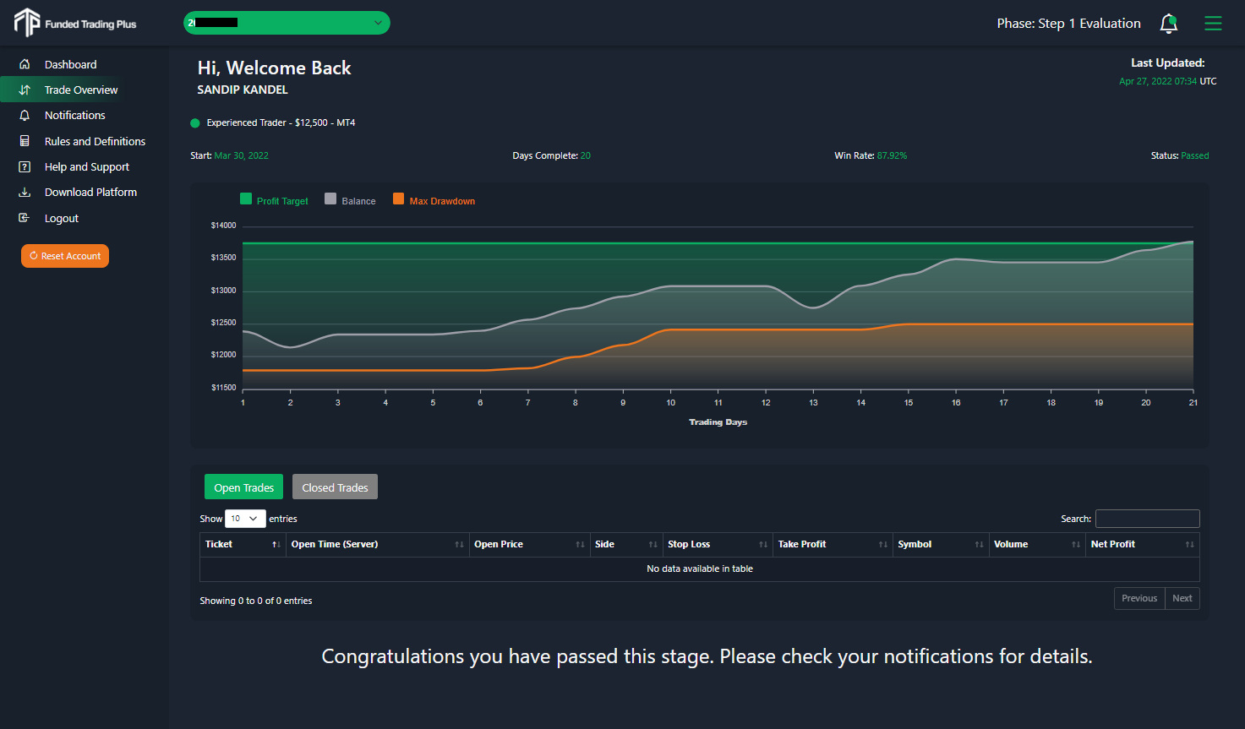Go to Notifications in sidebar
This screenshot has width=1245, height=729.
pyautogui.click(x=75, y=115)
